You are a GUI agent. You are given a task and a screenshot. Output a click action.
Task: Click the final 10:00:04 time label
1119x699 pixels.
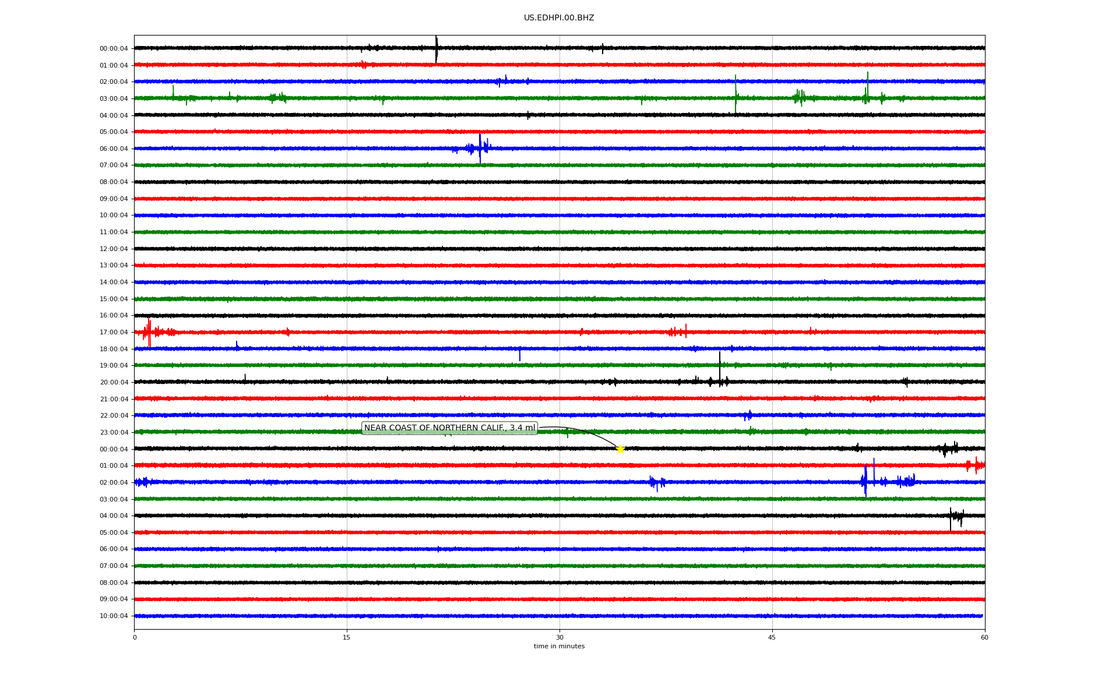click(114, 616)
